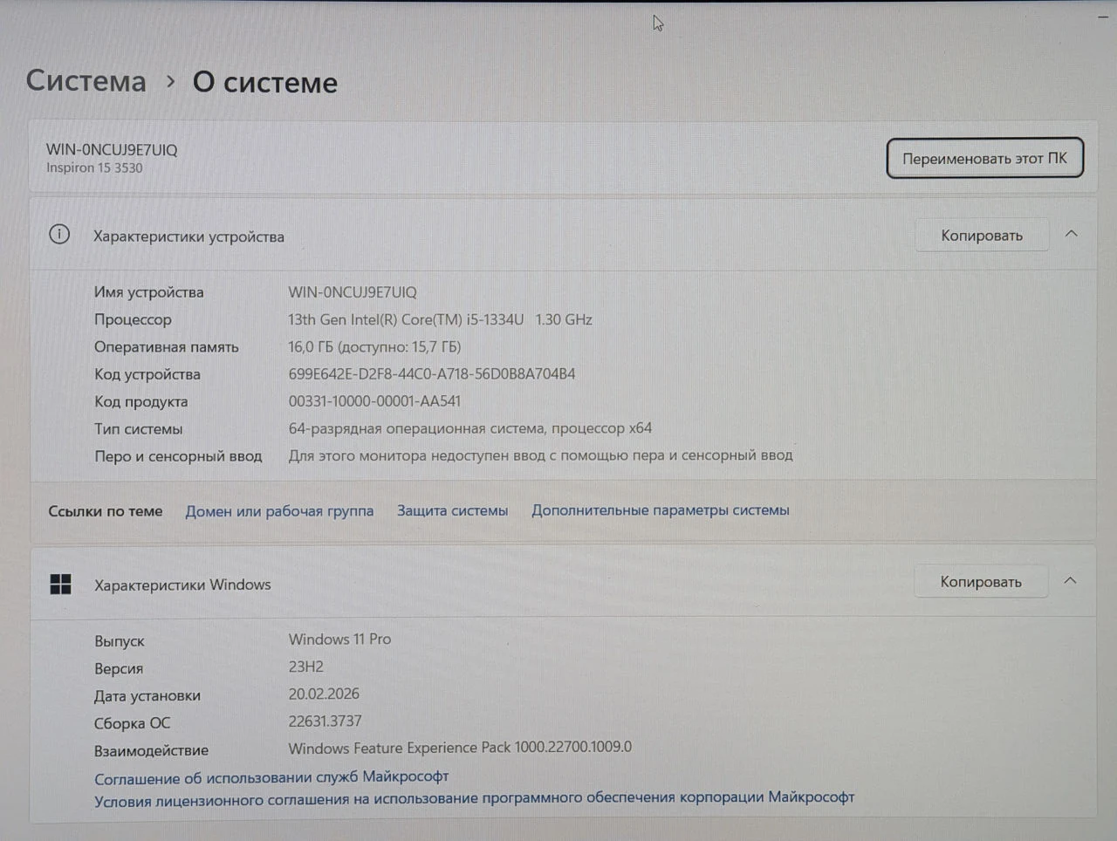Image resolution: width=1117 pixels, height=841 pixels.
Task: Copy Windows specifications with Копировать
Action: tap(981, 582)
